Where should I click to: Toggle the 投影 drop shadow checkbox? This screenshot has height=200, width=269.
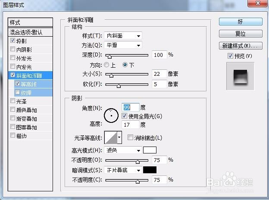coord(13,41)
